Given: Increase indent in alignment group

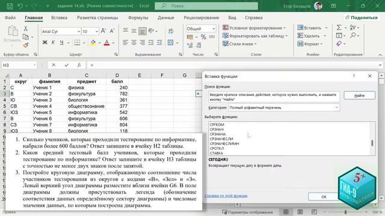Looking at the screenshot, I should tap(159, 43).
